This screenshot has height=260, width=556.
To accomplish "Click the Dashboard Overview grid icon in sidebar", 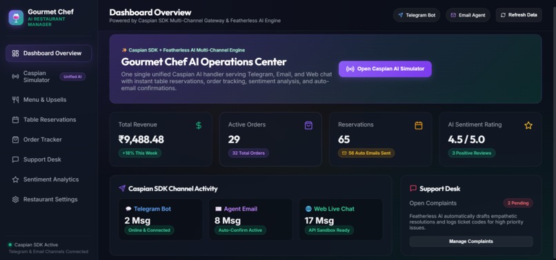I will (15, 54).
